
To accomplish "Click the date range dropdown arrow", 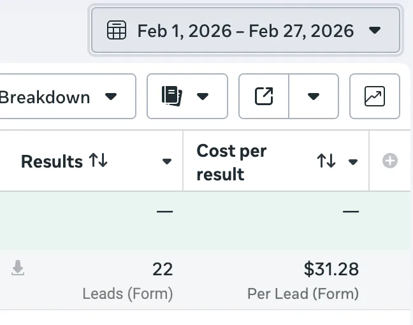I will pyautogui.click(x=375, y=30).
